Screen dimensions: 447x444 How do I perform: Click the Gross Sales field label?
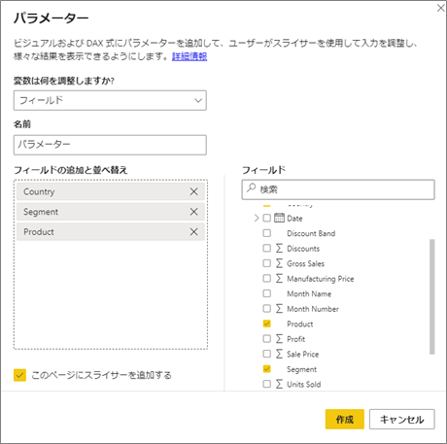tap(305, 263)
